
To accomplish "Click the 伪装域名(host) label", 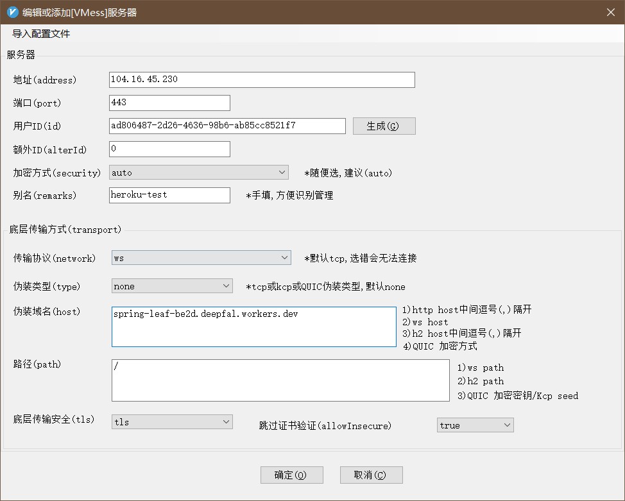I will (x=47, y=312).
